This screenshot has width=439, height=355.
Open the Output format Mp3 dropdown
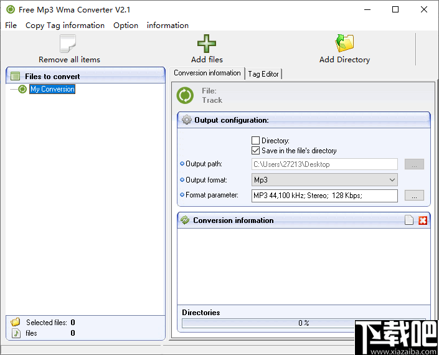click(324, 180)
